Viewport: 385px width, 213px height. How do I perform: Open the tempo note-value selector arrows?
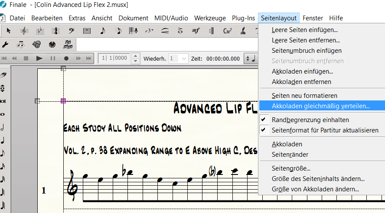(x=248, y=58)
